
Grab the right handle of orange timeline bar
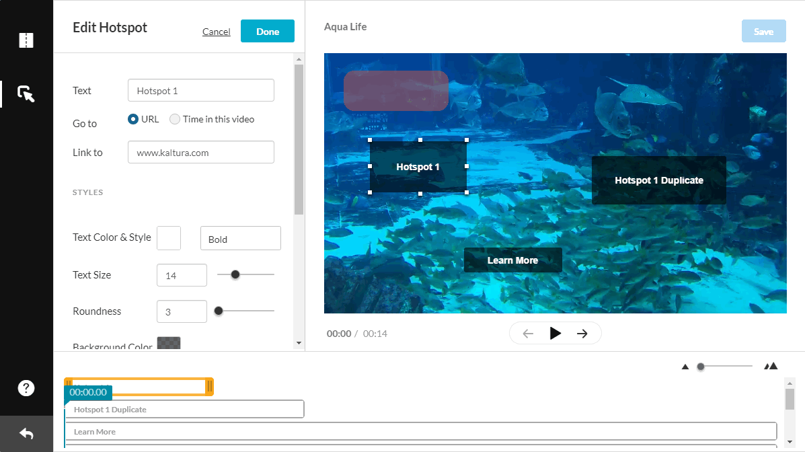coord(209,387)
